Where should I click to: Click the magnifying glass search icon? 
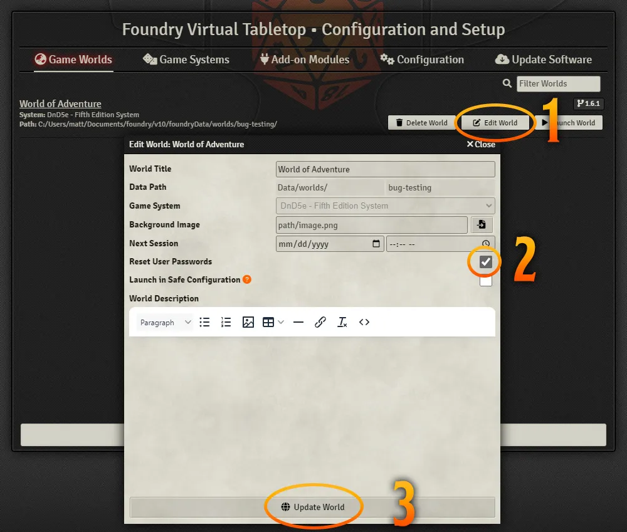tap(507, 83)
